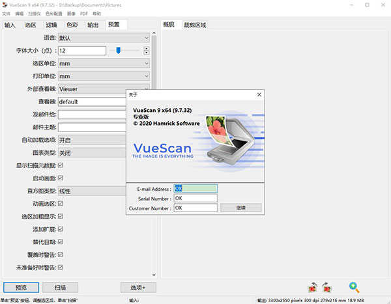Open the 文件 menu

click(x=7, y=14)
